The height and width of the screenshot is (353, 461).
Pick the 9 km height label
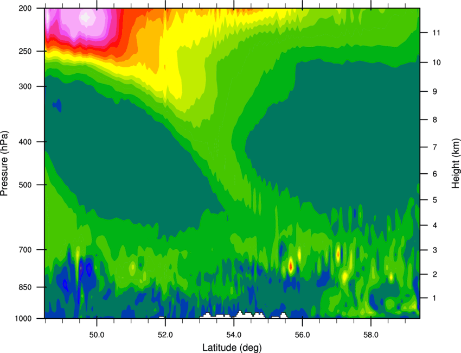tap(435, 92)
